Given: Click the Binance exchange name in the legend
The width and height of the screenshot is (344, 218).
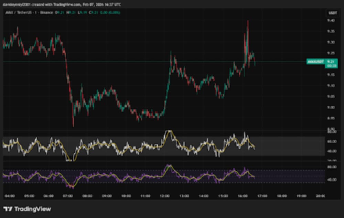Looking at the screenshot, I should coord(47,13).
